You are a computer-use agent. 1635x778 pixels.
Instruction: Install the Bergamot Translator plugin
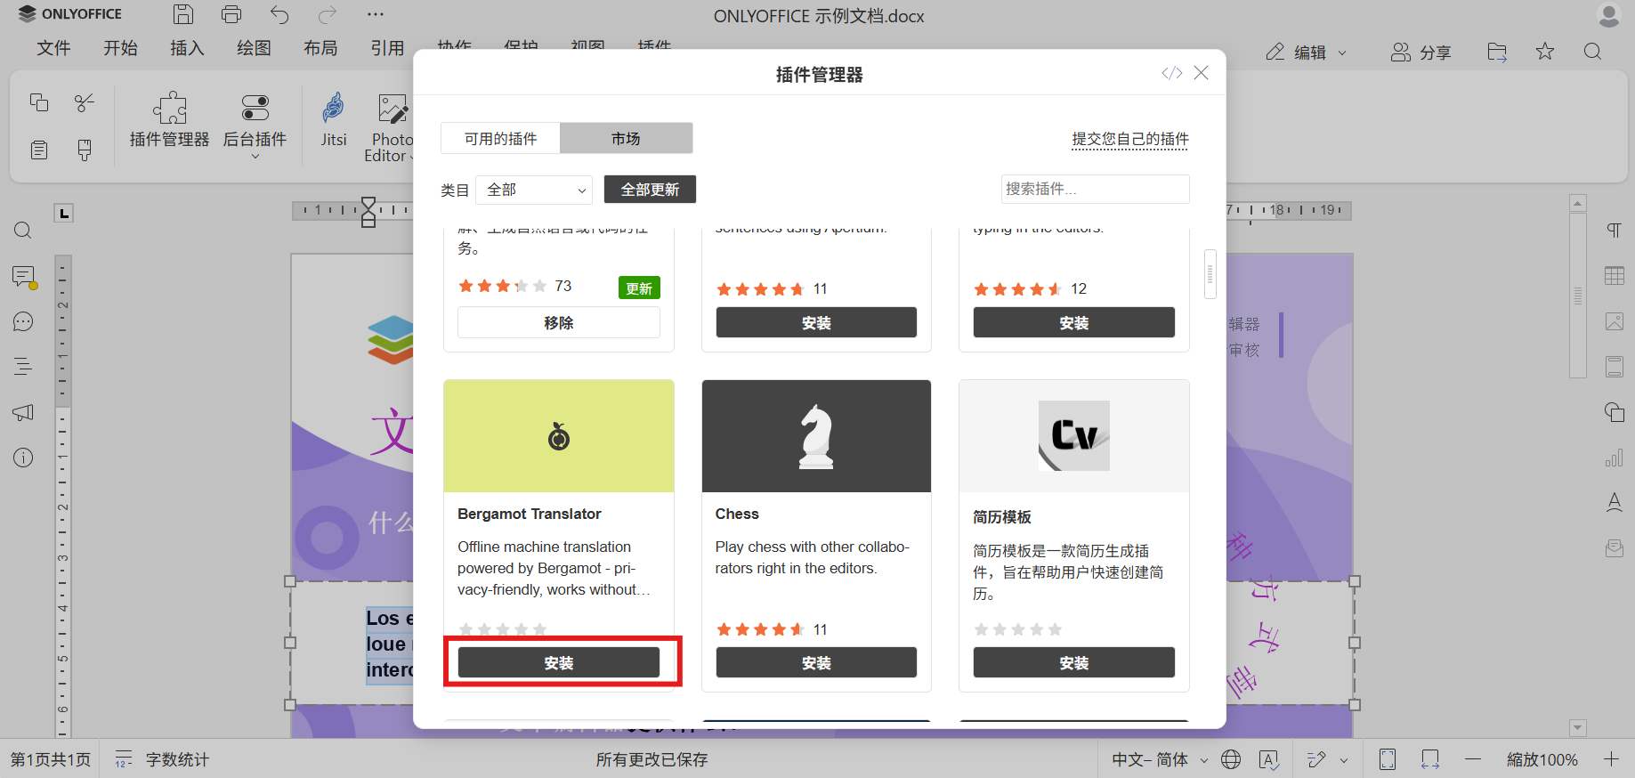(x=559, y=662)
